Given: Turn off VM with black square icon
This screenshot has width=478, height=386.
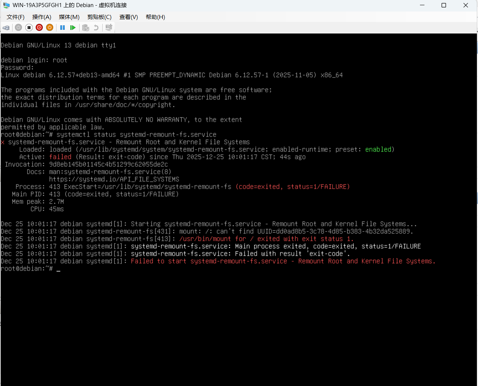Looking at the screenshot, I should tap(29, 28).
